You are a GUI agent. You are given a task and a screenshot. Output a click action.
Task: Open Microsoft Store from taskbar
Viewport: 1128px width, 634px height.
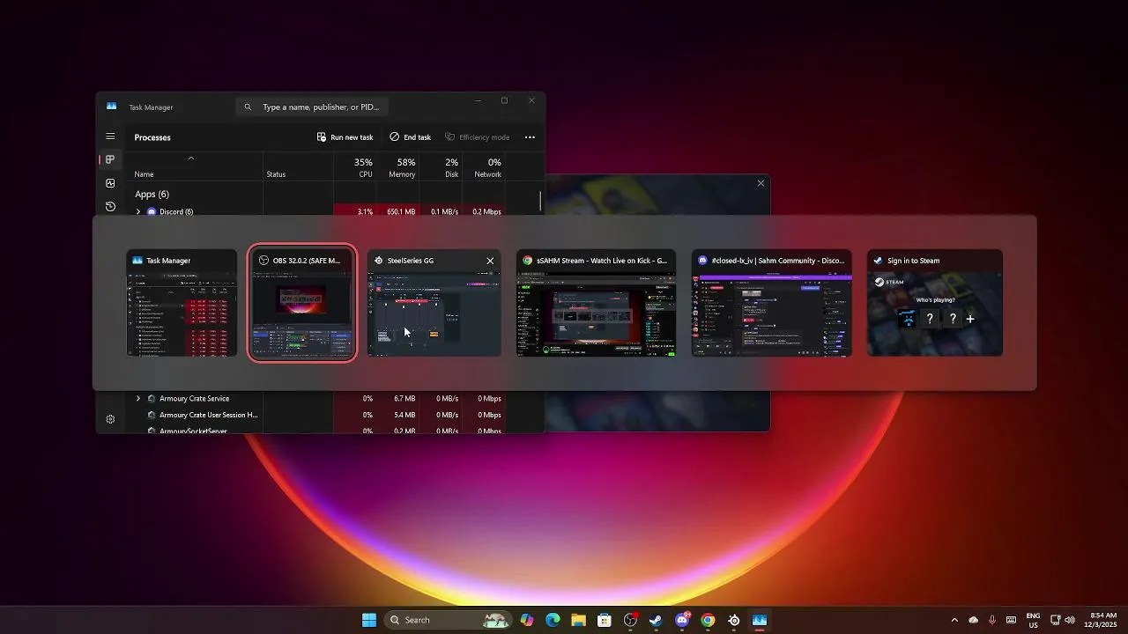pos(605,620)
